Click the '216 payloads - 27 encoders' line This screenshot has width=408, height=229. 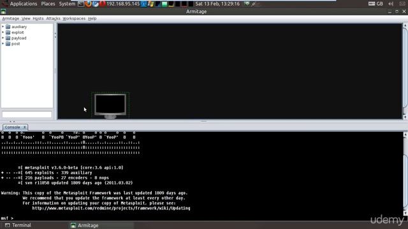pyautogui.click(x=55, y=178)
